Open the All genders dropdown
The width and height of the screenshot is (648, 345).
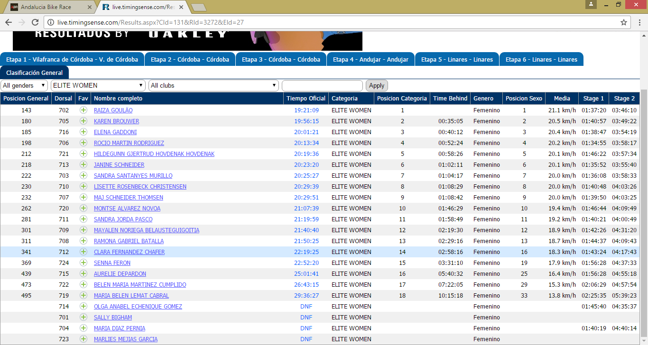pos(24,85)
